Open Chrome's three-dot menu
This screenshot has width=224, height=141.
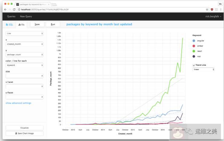(221, 10)
